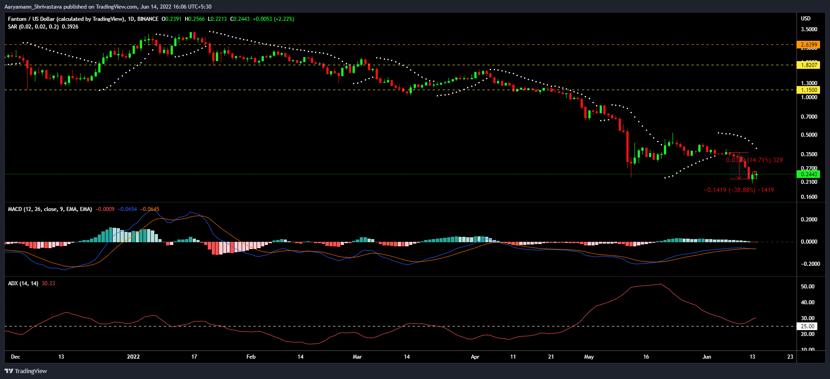Click the ADX 50.00 axis tick

808,287
